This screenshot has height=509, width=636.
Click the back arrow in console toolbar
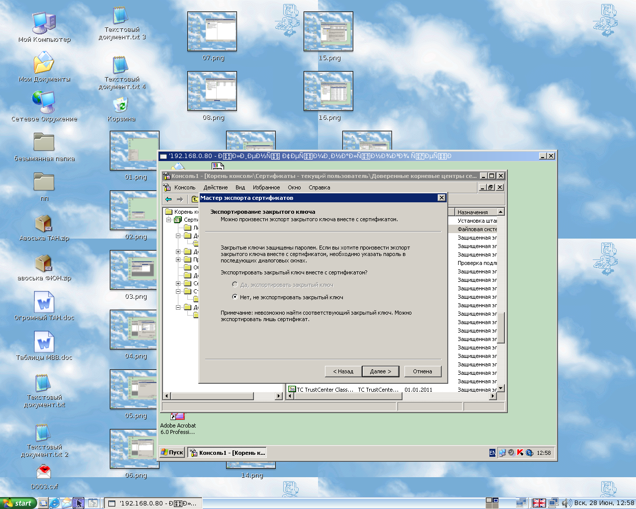(x=168, y=199)
